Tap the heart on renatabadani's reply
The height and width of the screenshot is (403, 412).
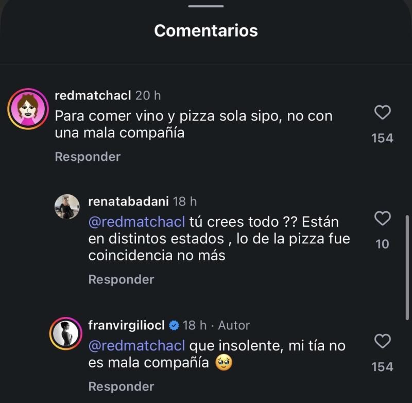pyautogui.click(x=382, y=219)
